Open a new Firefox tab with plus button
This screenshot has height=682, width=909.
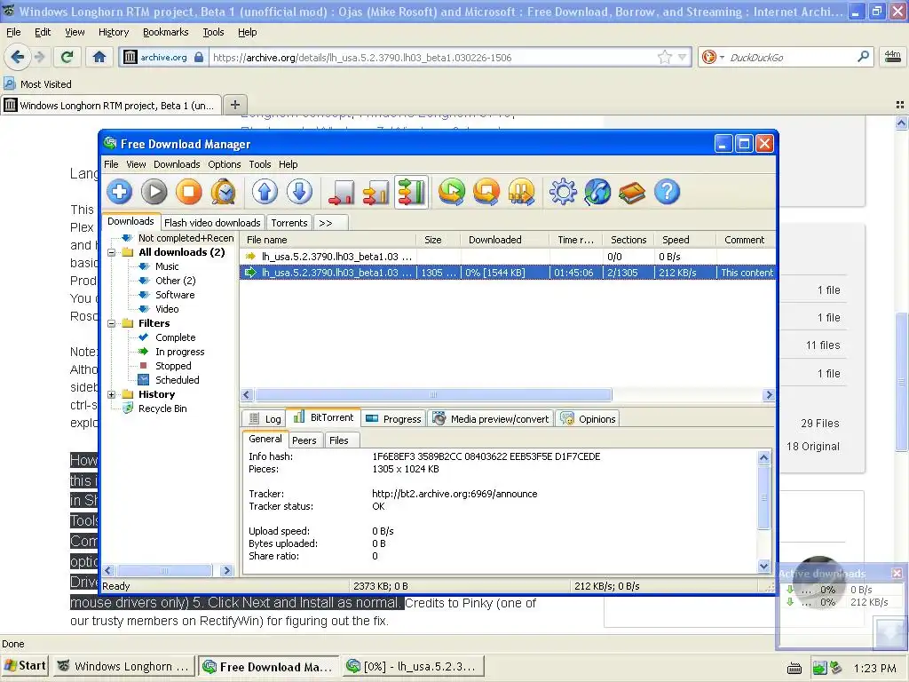click(x=234, y=105)
